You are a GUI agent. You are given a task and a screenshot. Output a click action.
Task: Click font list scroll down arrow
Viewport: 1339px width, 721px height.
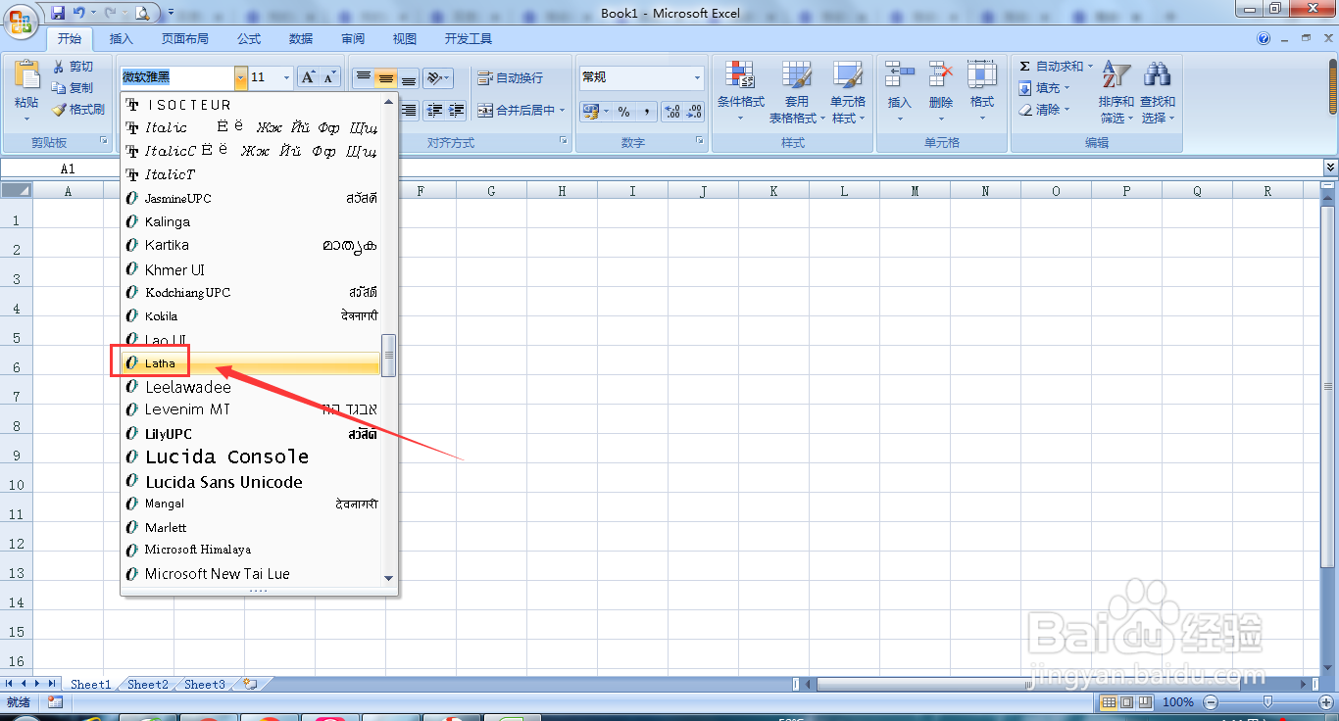coord(389,578)
